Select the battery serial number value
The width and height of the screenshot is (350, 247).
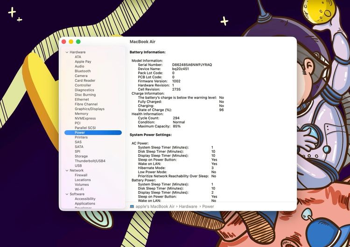pos(192,64)
